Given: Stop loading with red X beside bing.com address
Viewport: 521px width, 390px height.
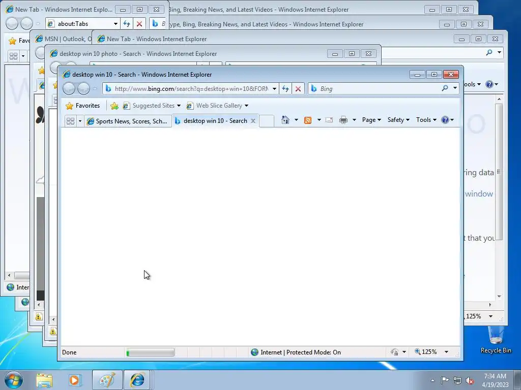Looking at the screenshot, I should click(x=298, y=88).
